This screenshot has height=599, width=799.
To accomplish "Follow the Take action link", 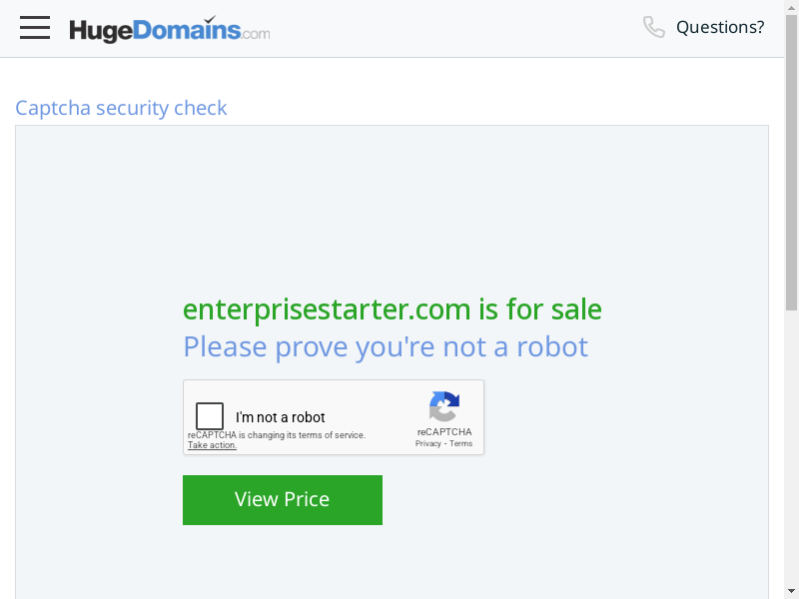I will click(x=212, y=445).
